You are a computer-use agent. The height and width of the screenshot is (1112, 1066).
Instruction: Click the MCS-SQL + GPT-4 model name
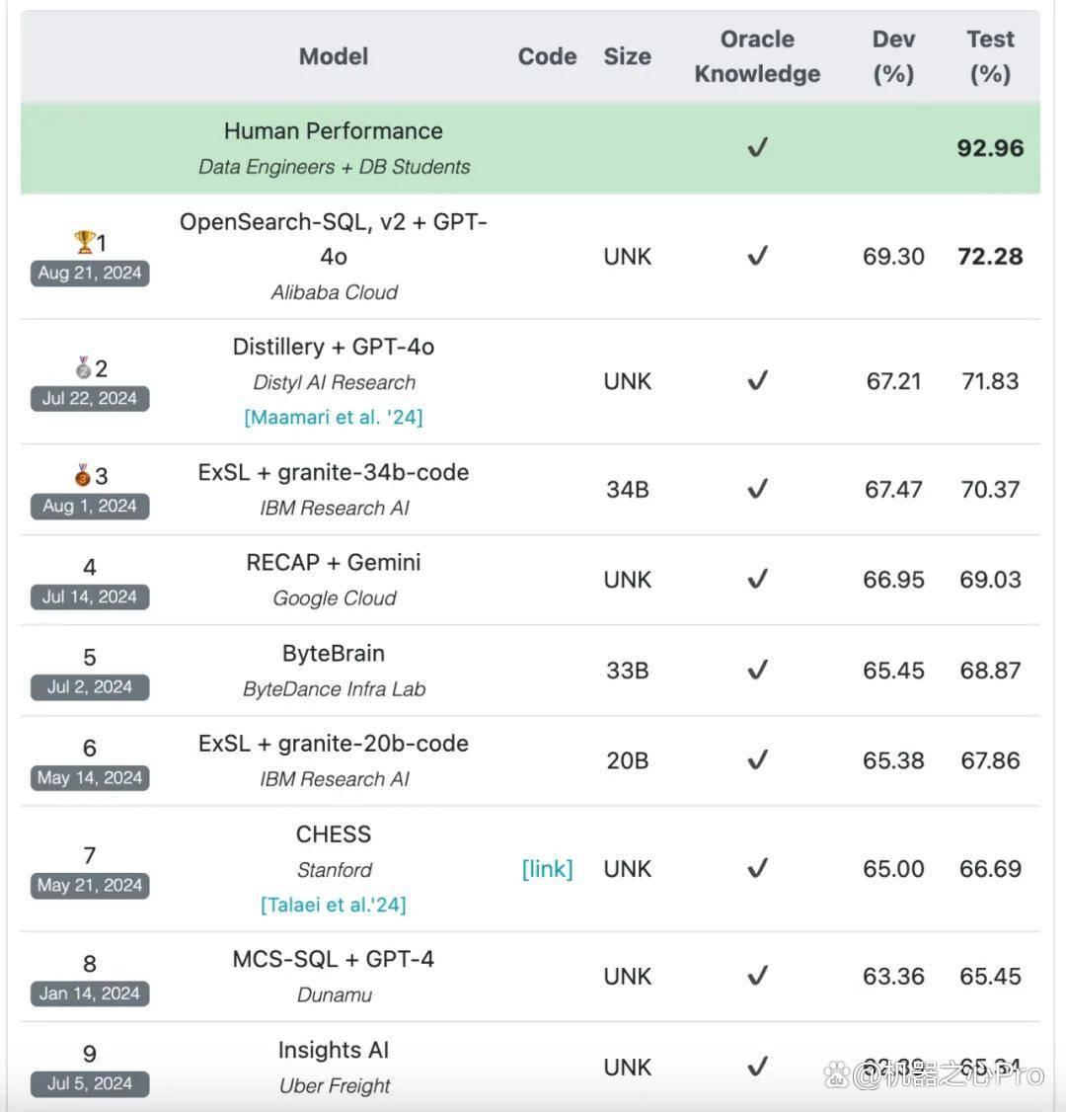tap(334, 959)
